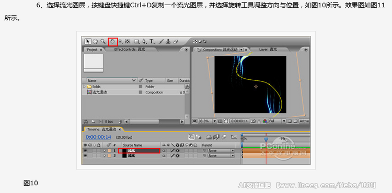Select the arrow Selection tool
The width and height of the screenshot is (392, 193).
[x=88, y=41]
